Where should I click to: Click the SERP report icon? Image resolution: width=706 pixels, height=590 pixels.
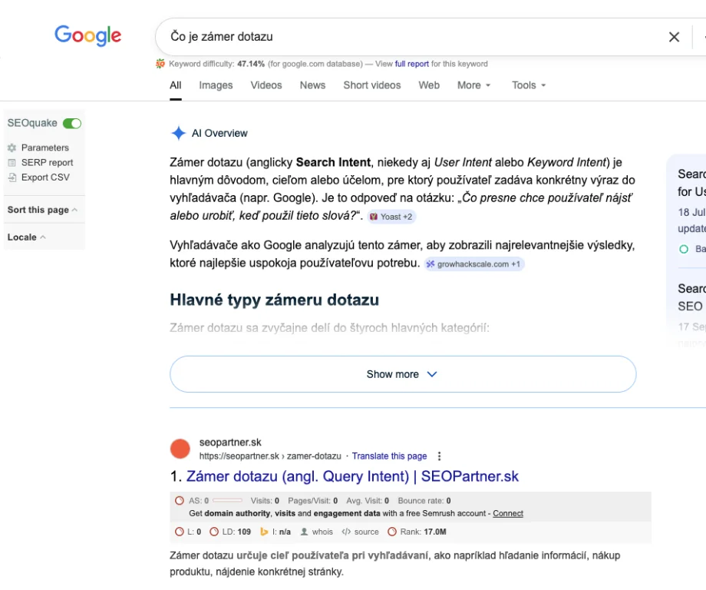pos(12,163)
